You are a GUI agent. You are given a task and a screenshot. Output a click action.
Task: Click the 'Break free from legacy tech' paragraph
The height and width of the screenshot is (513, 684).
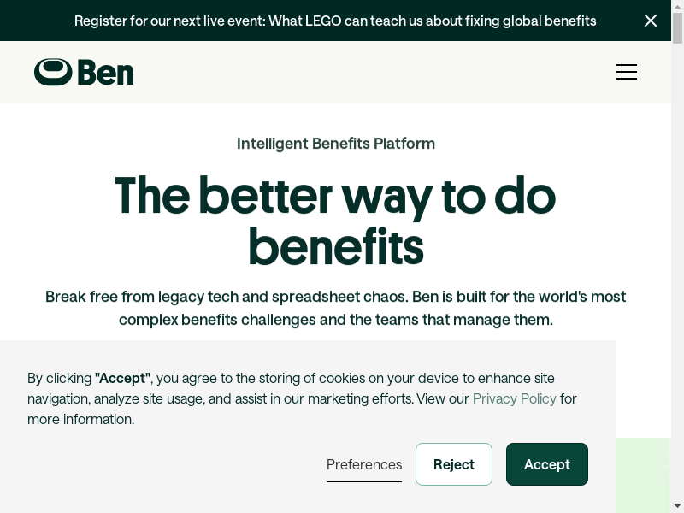[x=336, y=308]
